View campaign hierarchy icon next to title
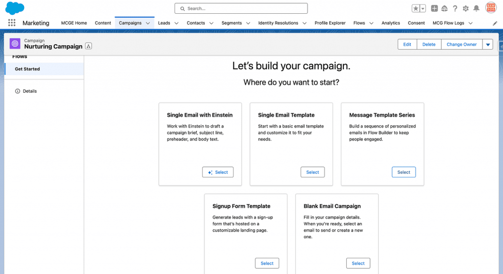This screenshot has width=503, height=274. click(88, 46)
